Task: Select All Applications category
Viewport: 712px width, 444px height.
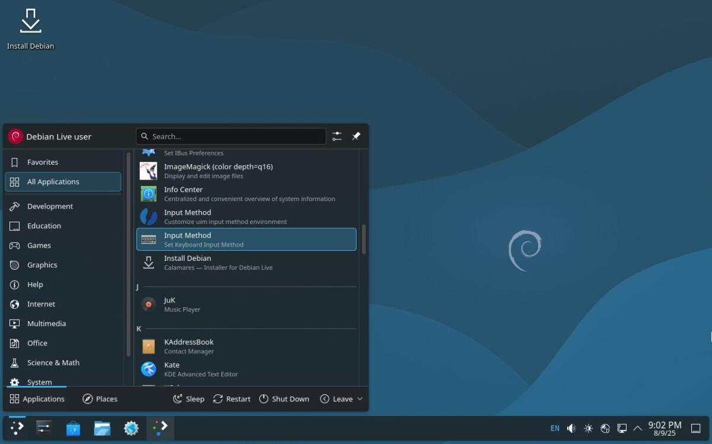Action: click(x=63, y=182)
